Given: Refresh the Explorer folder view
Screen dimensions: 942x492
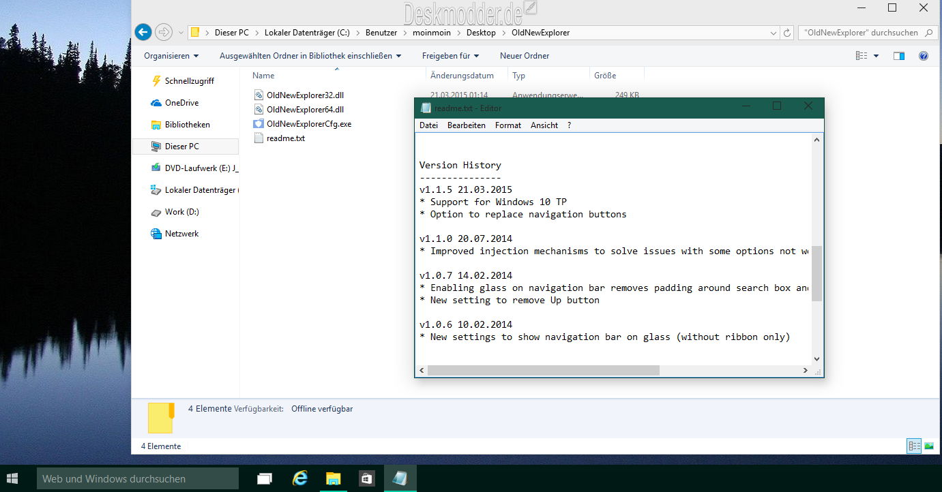Looking at the screenshot, I should pos(787,33).
